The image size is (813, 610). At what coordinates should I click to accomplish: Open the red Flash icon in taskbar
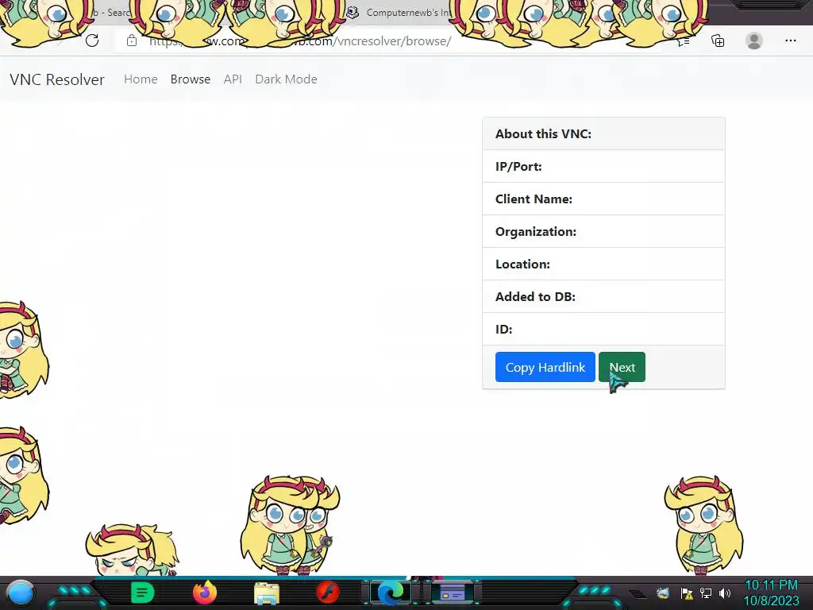pyautogui.click(x=328, y=593)
